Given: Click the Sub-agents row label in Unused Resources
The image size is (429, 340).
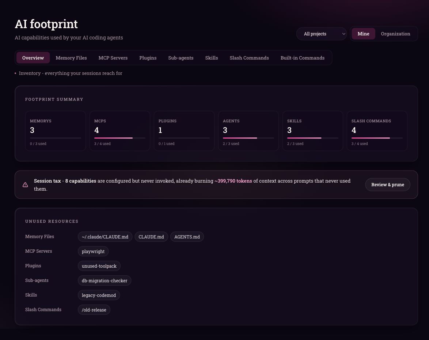Looking at the screenshot, I should (37, 280).
